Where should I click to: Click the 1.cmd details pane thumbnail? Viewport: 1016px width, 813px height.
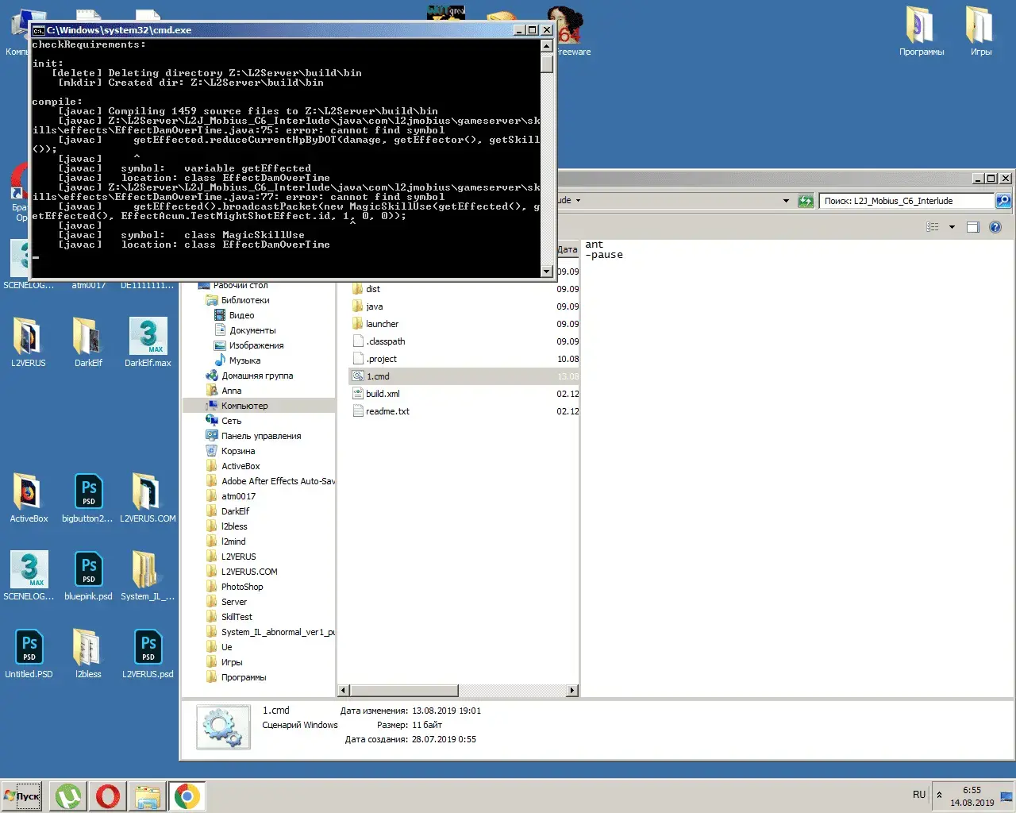click(x=223, y=726)
